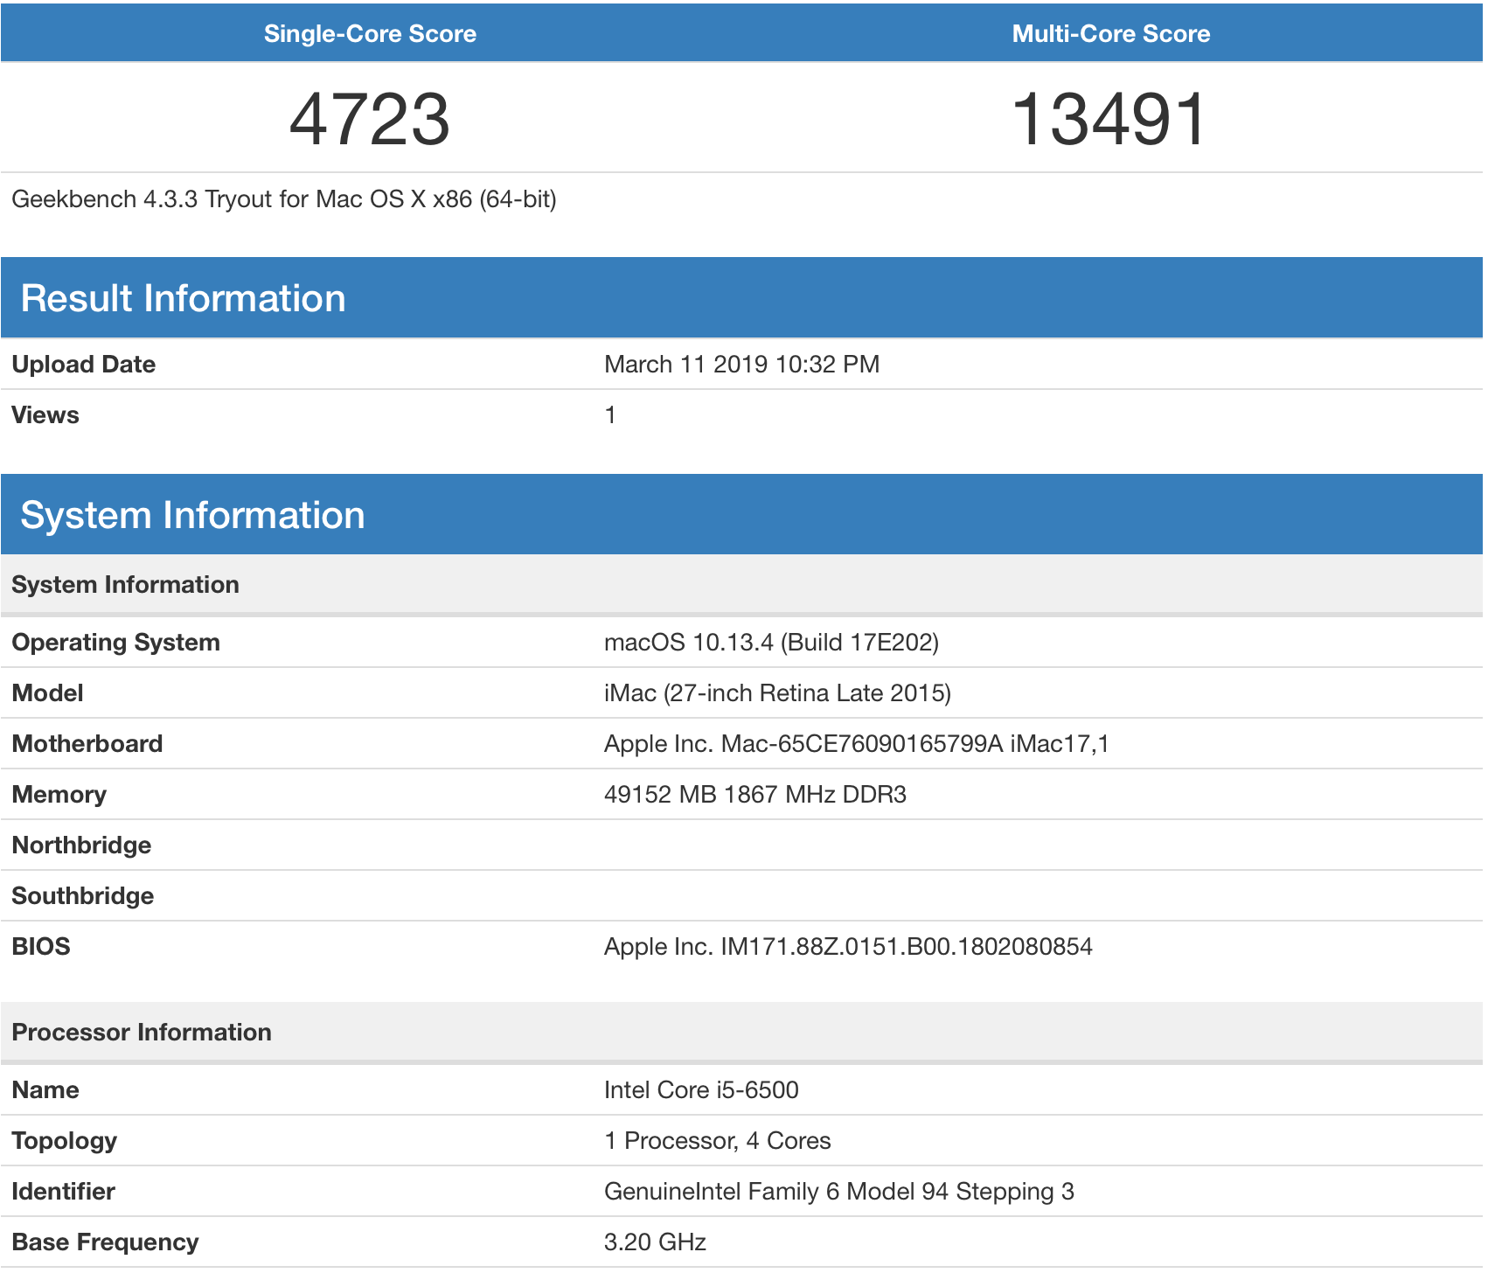
Task: Select the Intel Core i5-6500 value
Action: [x=701, y=1090]
